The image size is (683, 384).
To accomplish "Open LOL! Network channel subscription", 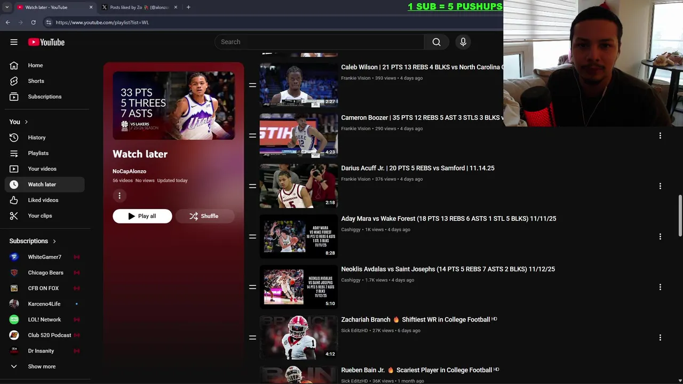I will click(x=45, y=319).
